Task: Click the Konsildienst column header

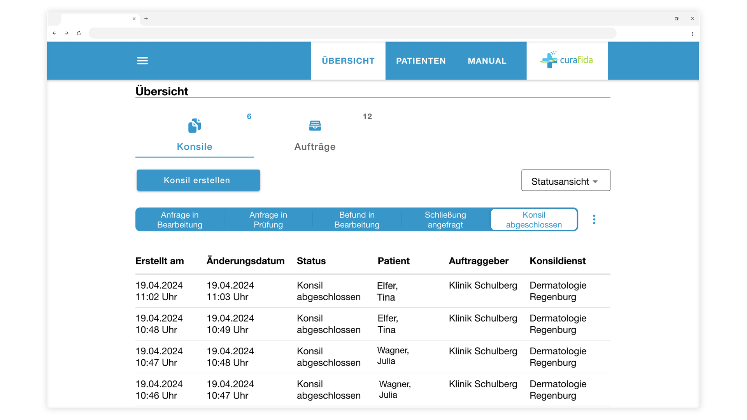Action: (558, 261)
